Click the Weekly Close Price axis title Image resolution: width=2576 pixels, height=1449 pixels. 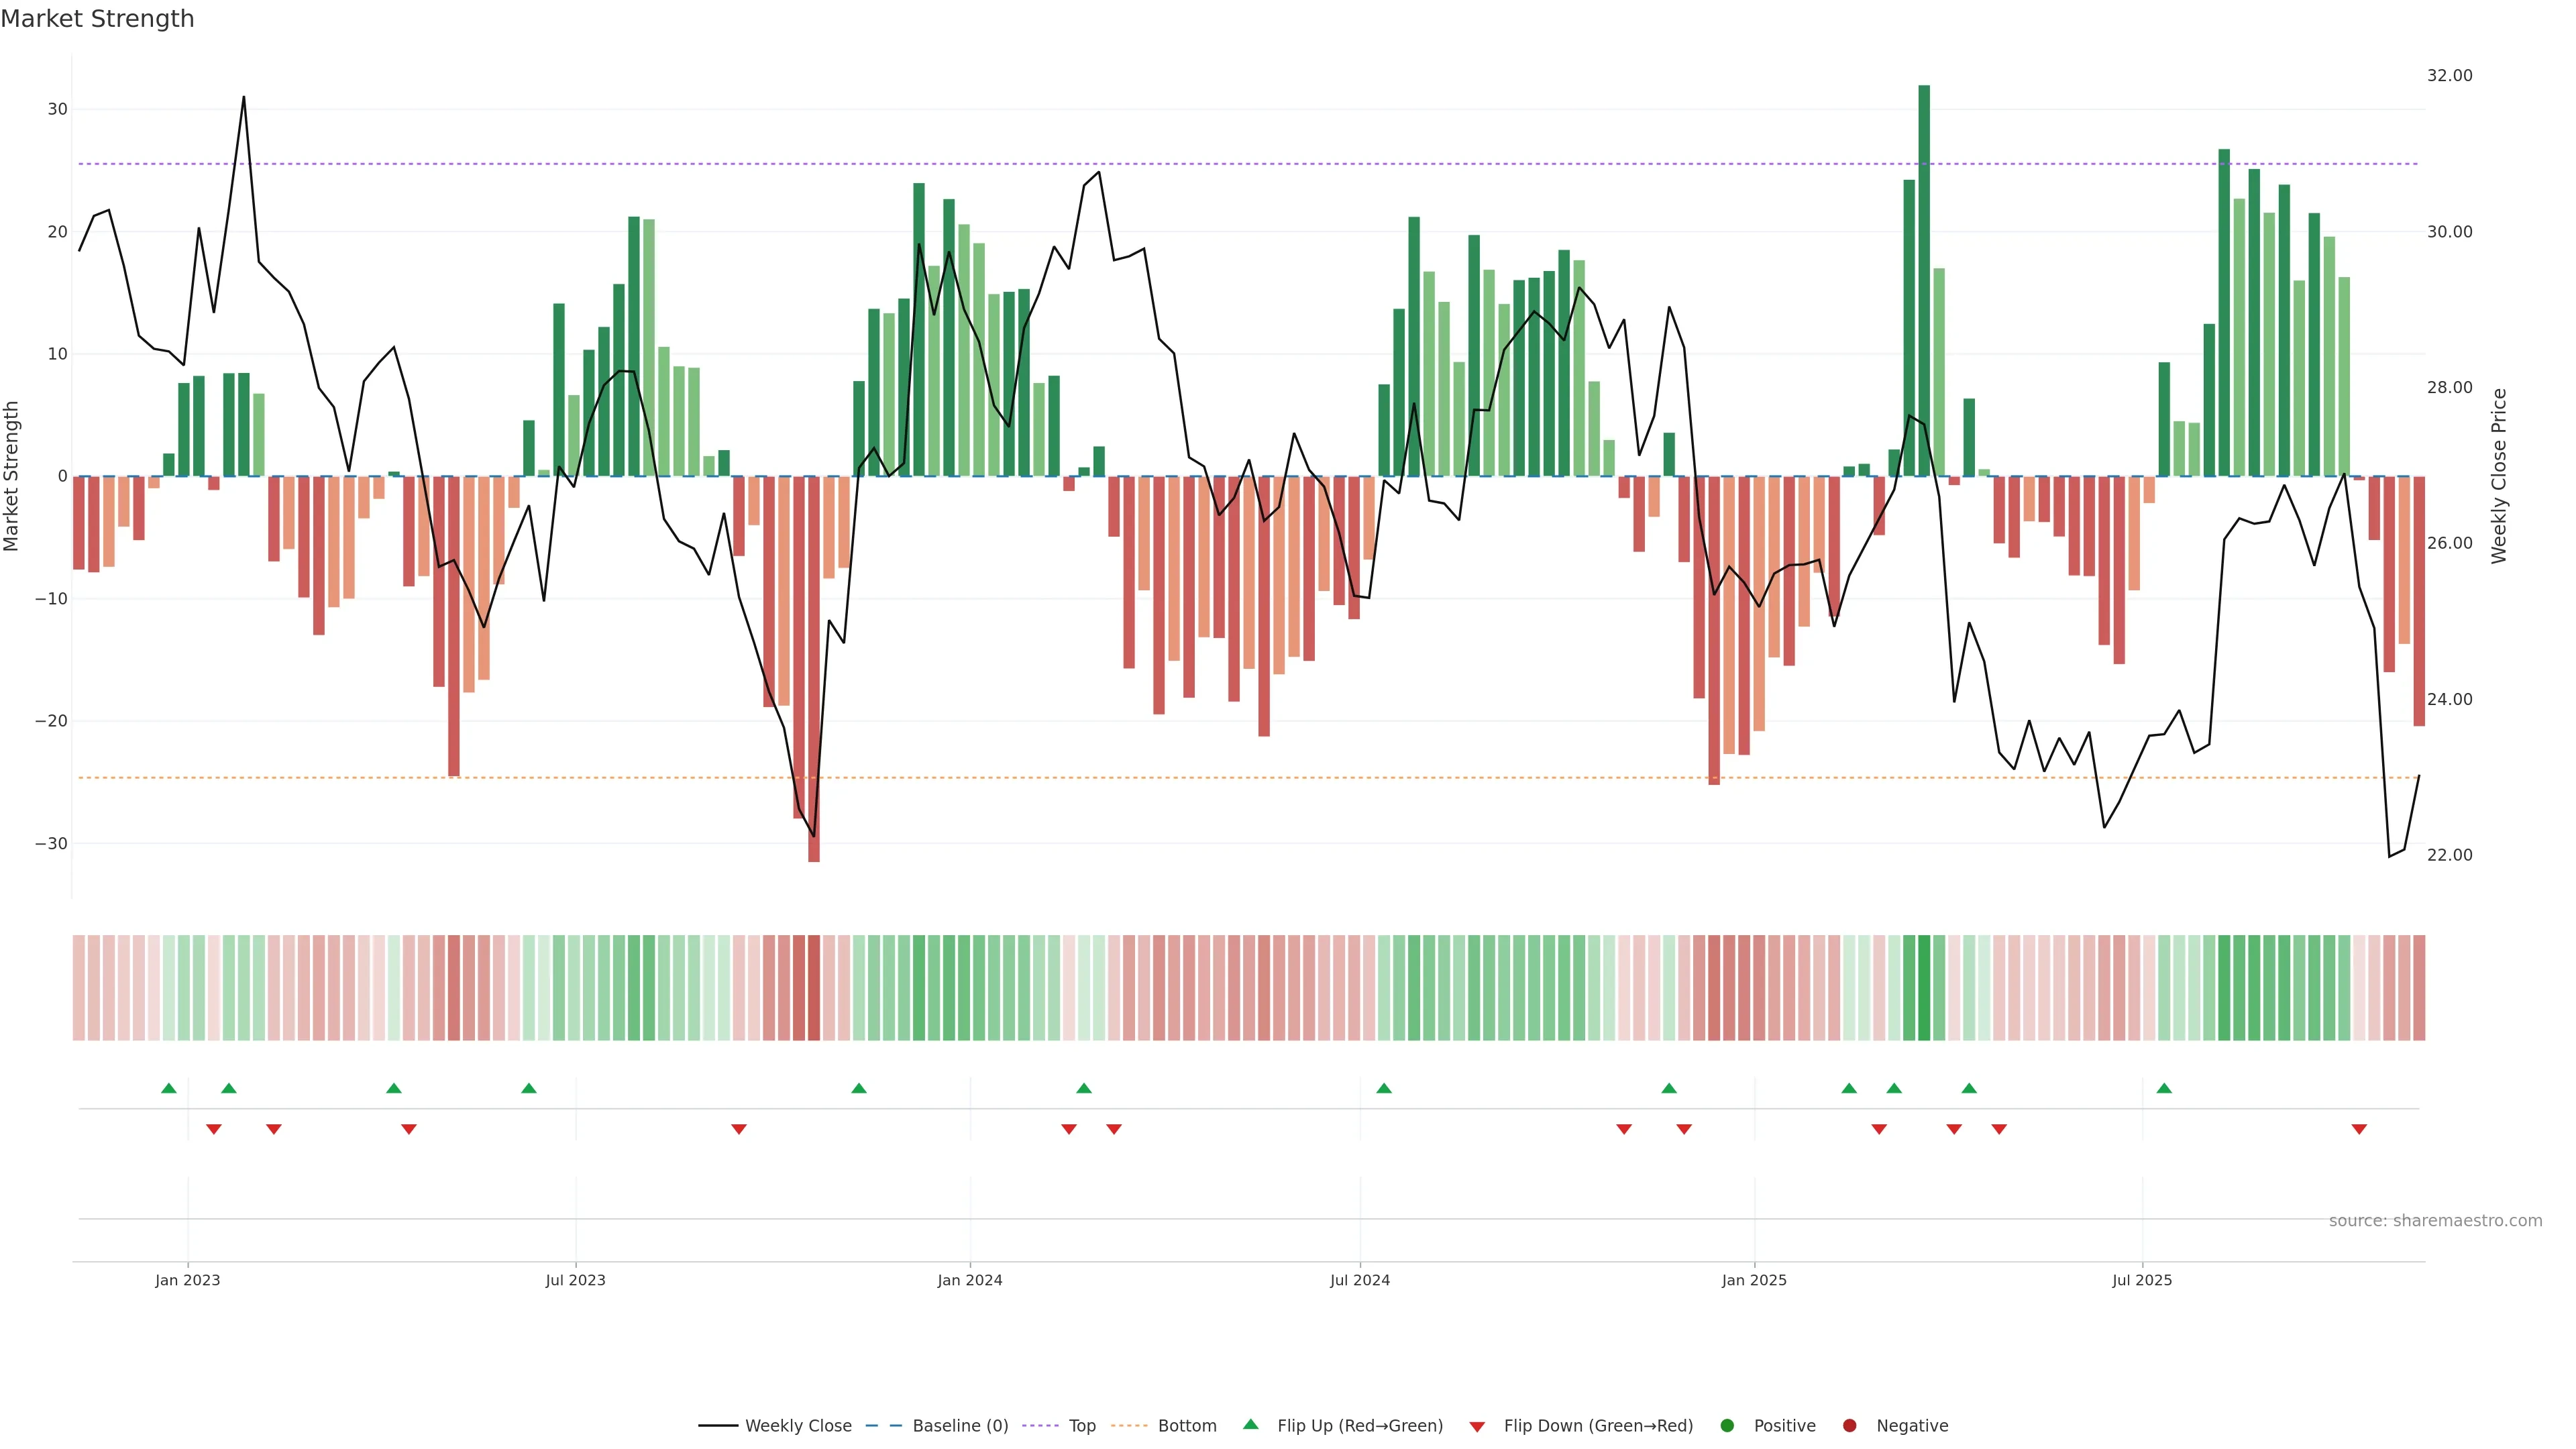[x=2499, y=476]
